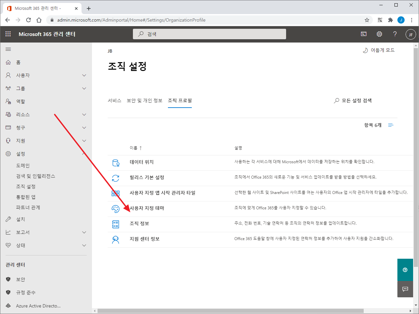Expand the 사용자 submenu chevron

point(84,75)
